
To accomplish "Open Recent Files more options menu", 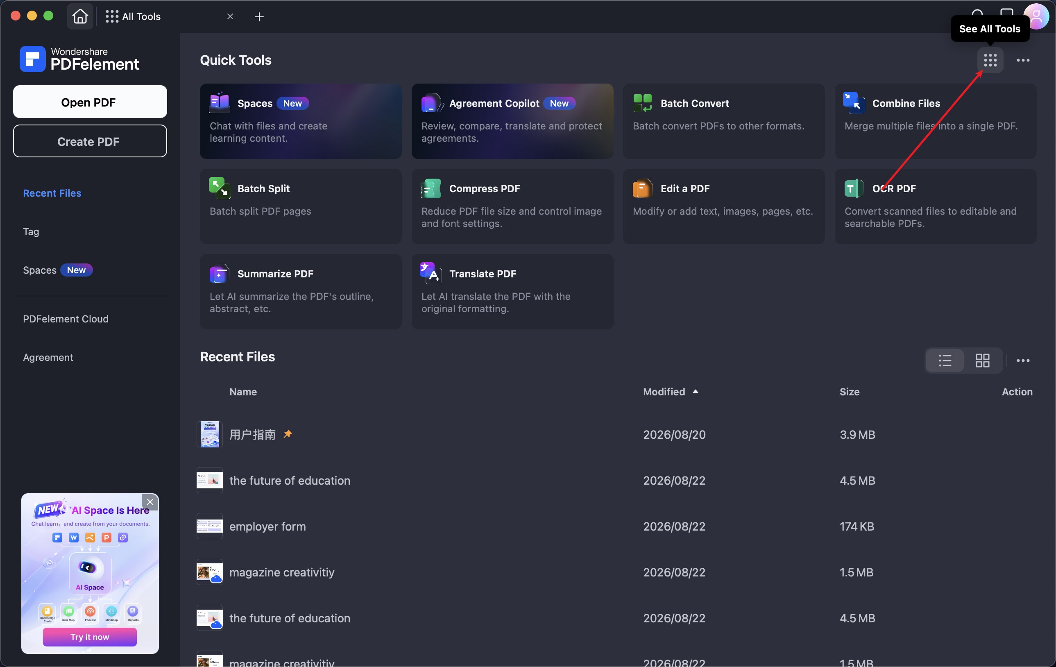I will click(x=1023, y=361).
